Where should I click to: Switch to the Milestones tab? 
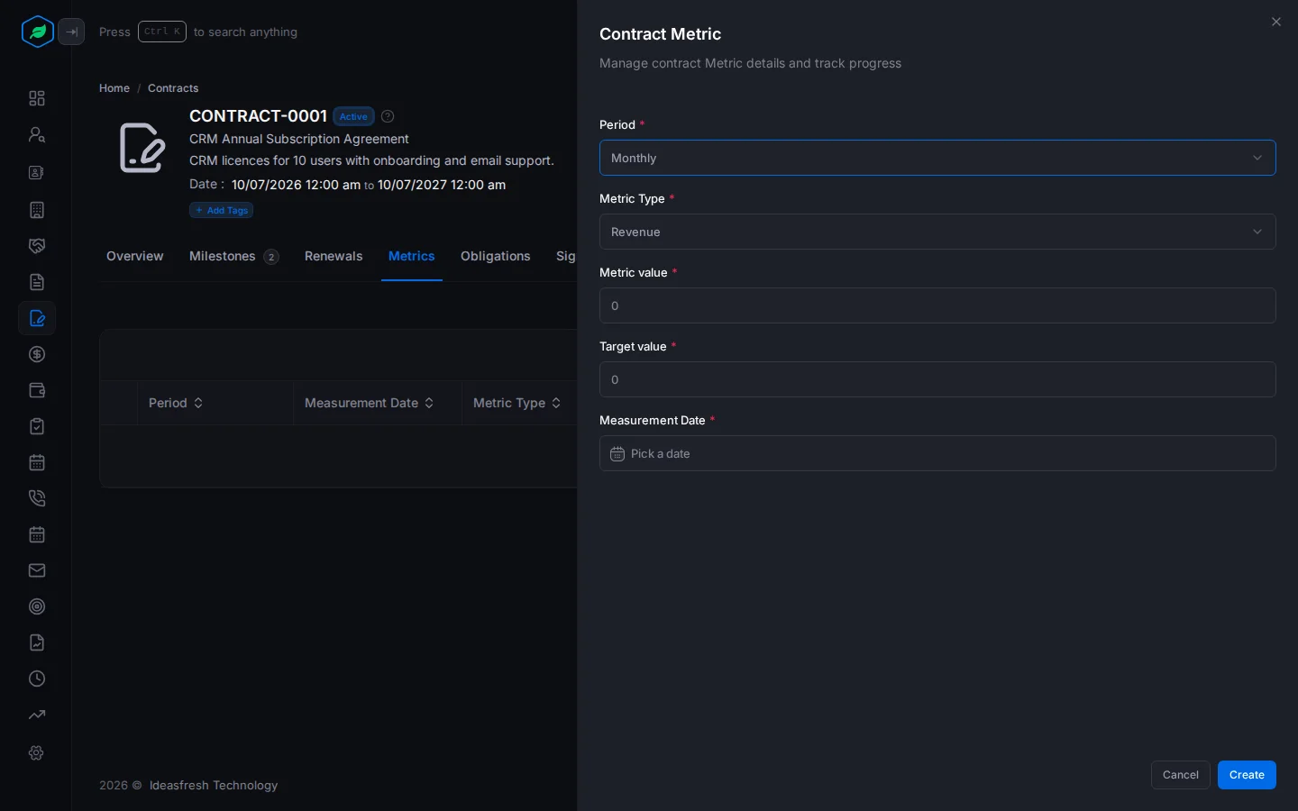[234, 256]
